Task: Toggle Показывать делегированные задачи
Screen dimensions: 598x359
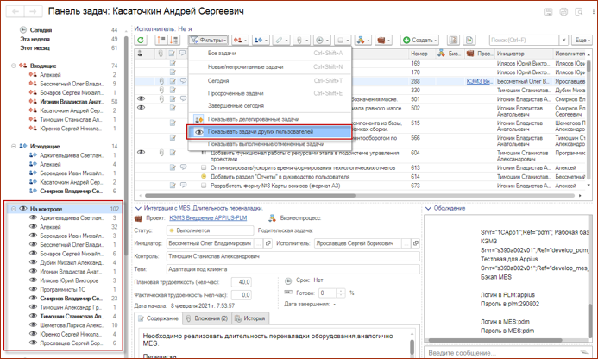Action: [x=269, y=119]
